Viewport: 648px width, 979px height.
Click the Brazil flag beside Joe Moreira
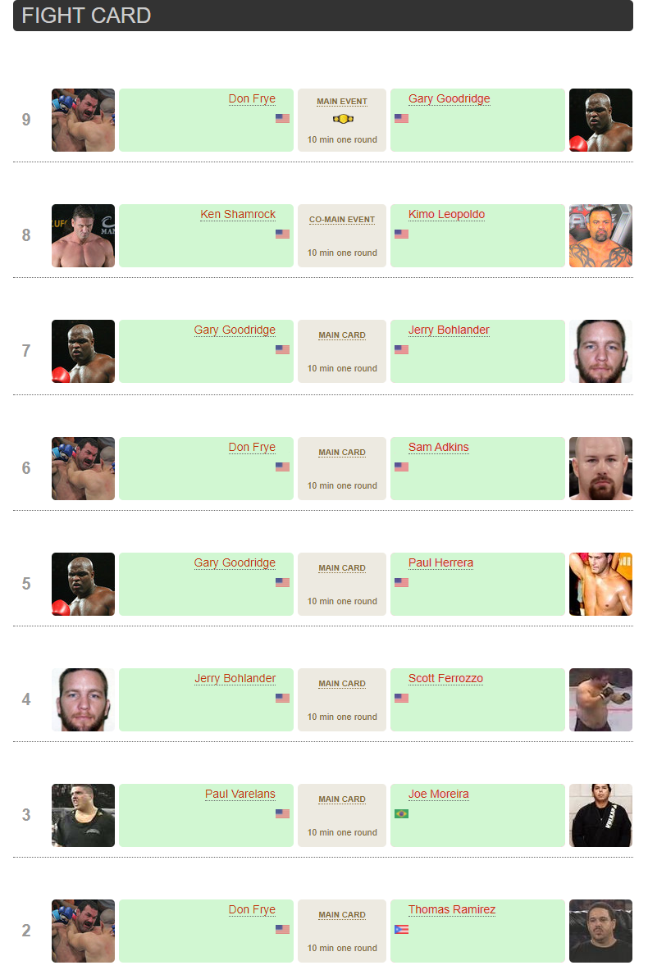(x=401, y=813)
